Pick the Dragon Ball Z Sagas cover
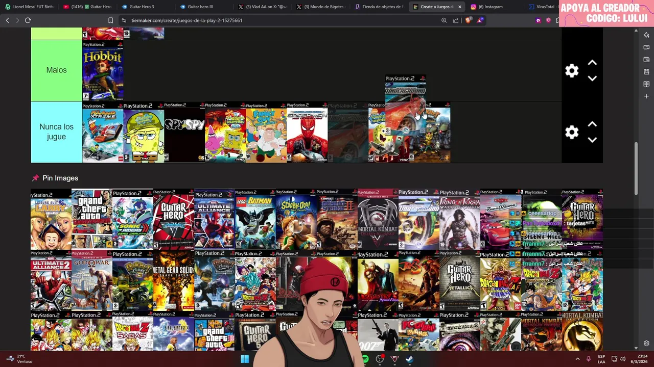Image resolution: width=654 pixels, height=367 pixels. [133, 331]
